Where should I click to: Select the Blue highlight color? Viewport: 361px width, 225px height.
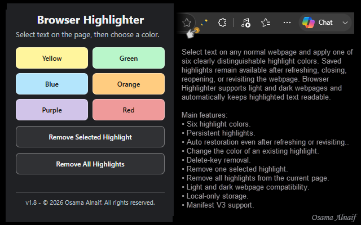pos(52,84)
